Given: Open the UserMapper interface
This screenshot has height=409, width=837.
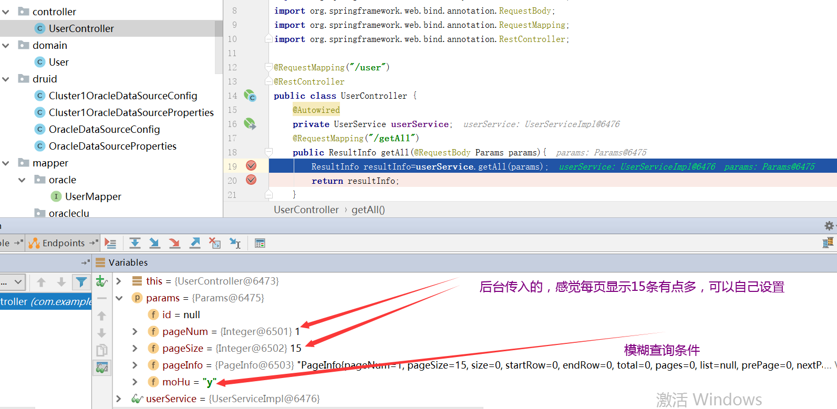Looking at the screenshot, I should tap(93, 196).
